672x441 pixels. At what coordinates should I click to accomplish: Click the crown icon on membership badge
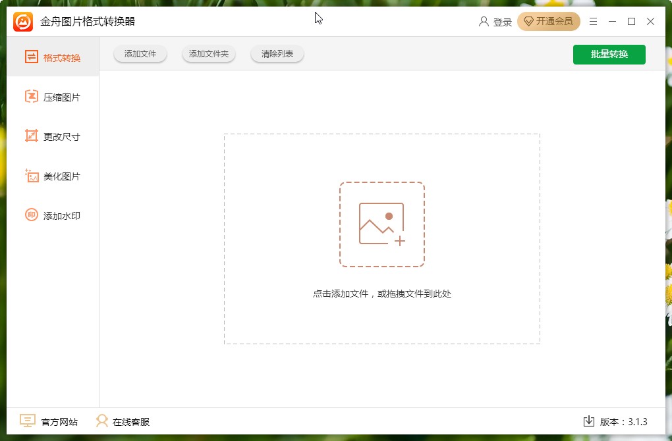529,20
